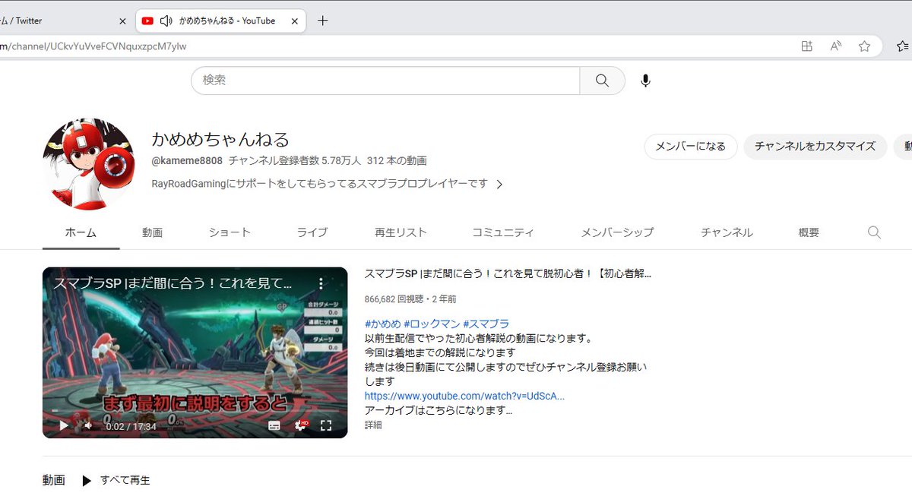
Task: Open the ライブ tab
Action: pyautogui.click(x=312, y=232)
